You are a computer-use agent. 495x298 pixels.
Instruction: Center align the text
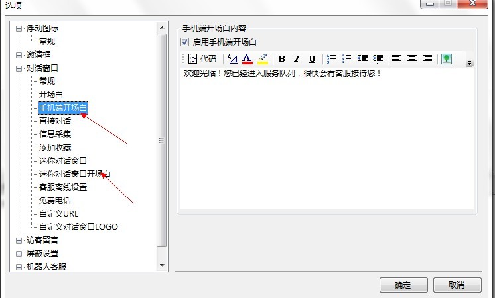412,59
